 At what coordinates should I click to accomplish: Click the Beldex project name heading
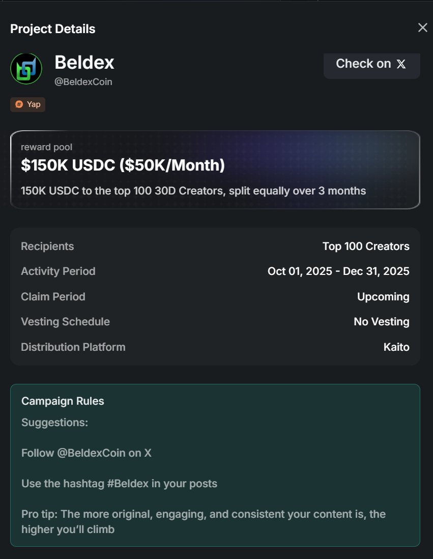tap(84, 63)
